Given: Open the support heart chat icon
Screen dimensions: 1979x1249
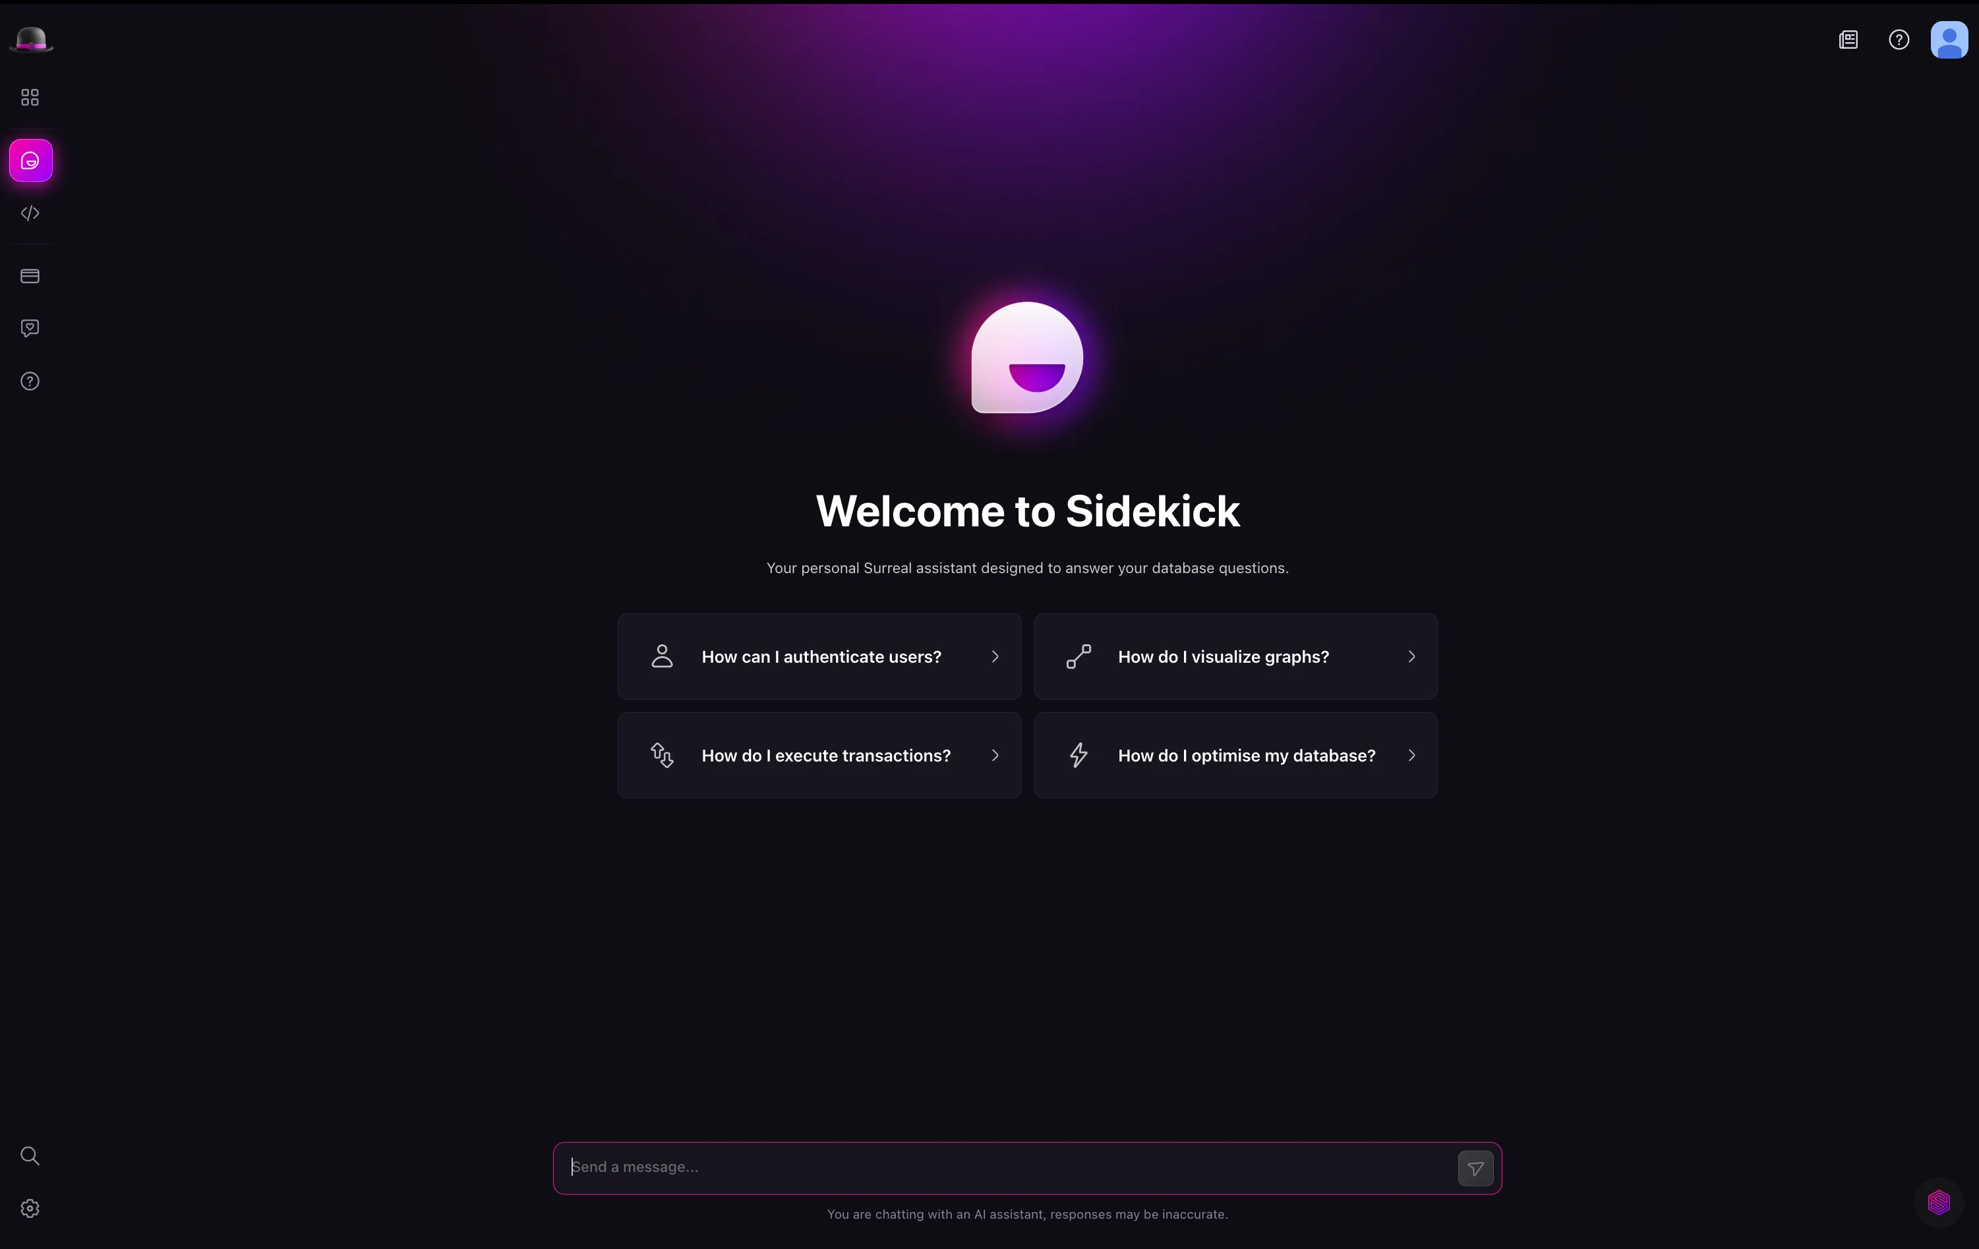Looking at the screenshot, I should 30,329.
